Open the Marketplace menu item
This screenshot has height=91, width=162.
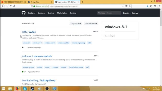(x=62, y=13)
